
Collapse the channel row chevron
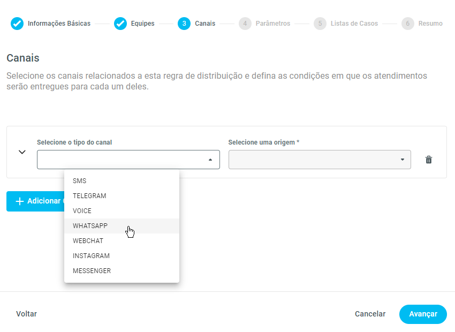click(22, 152)
